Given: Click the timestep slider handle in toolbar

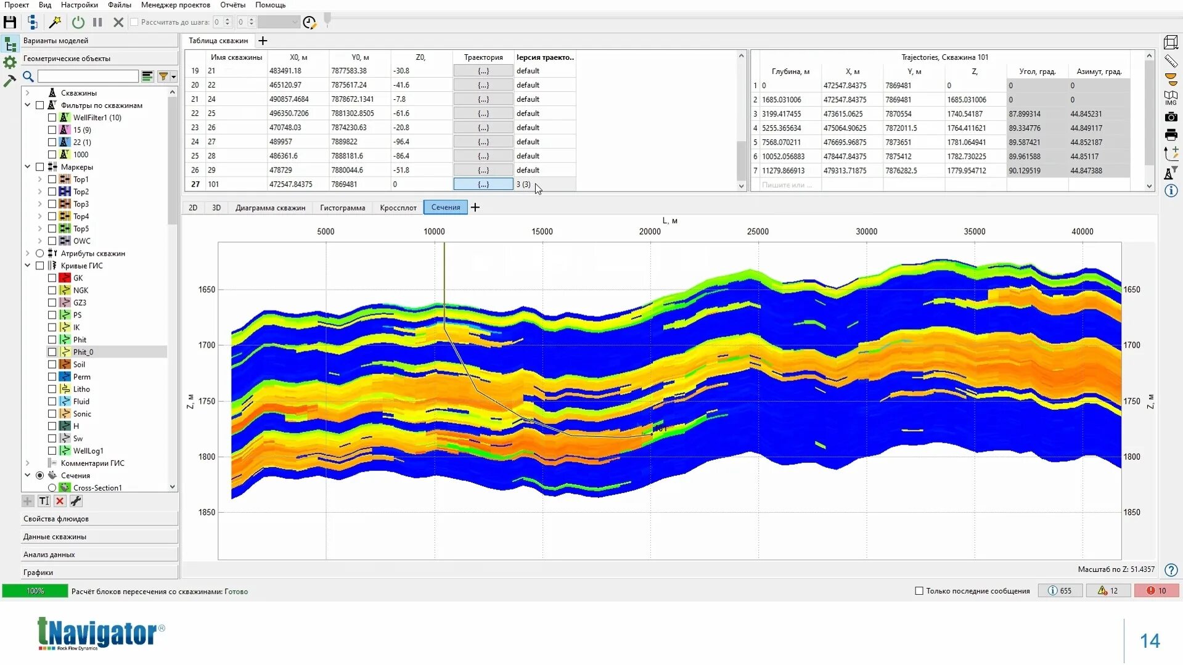Looking at the screenshot, I should [327, 19].
